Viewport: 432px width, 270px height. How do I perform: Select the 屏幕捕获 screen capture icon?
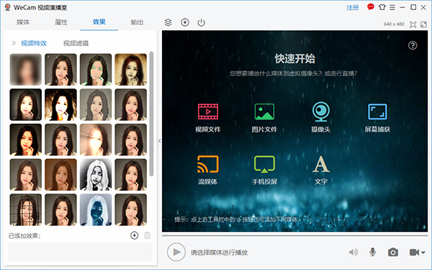click(377, 112)
